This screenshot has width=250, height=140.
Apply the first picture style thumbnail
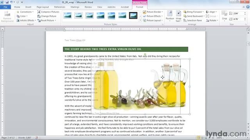click(x=68, y=16)
